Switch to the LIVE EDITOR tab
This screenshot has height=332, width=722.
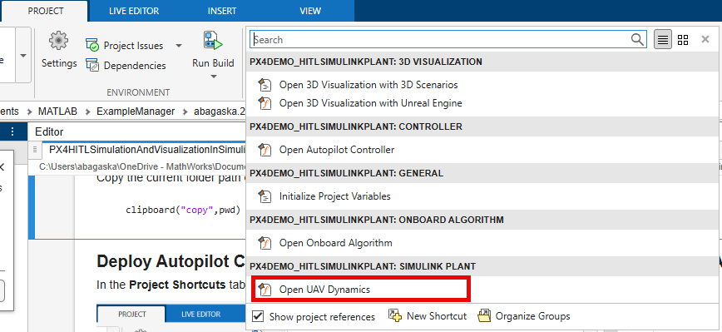coord(134,11)
